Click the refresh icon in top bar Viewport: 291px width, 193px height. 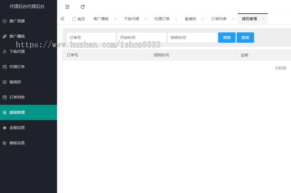click(x=82, y=7)
